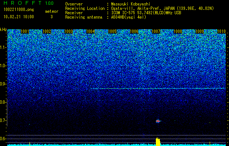Click the "meteor" count label
229x146 pixels.
click(52, 11)
